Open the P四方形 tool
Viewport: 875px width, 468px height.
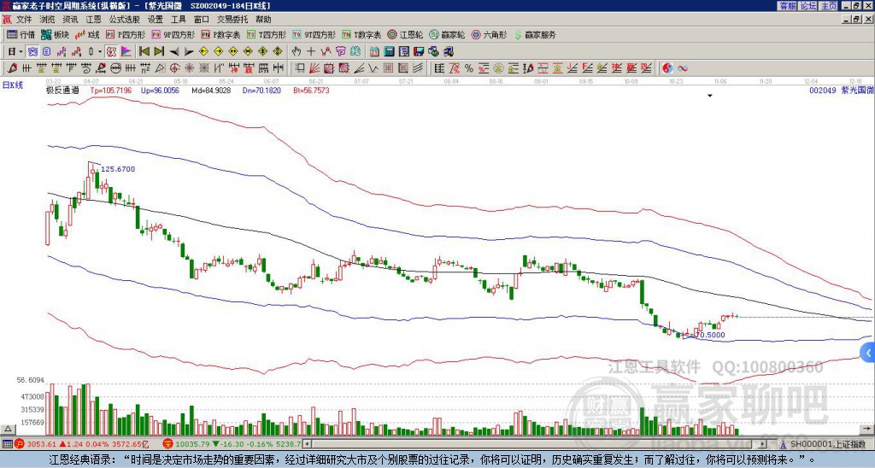pyautogui.click(x=126, y=34)
